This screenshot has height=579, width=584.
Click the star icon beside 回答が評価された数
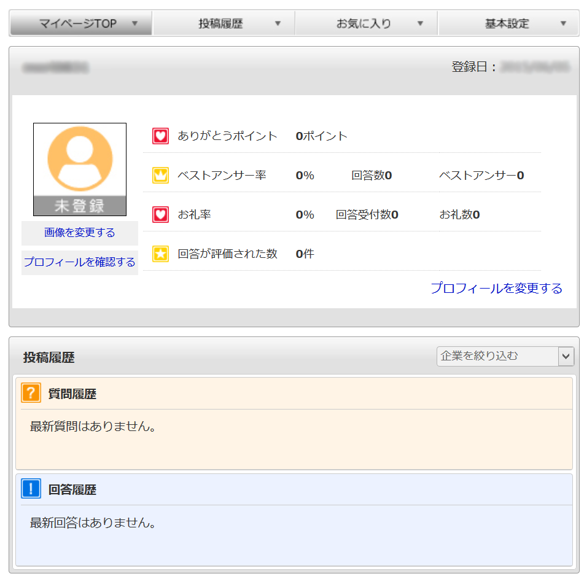tap(160, 254)
